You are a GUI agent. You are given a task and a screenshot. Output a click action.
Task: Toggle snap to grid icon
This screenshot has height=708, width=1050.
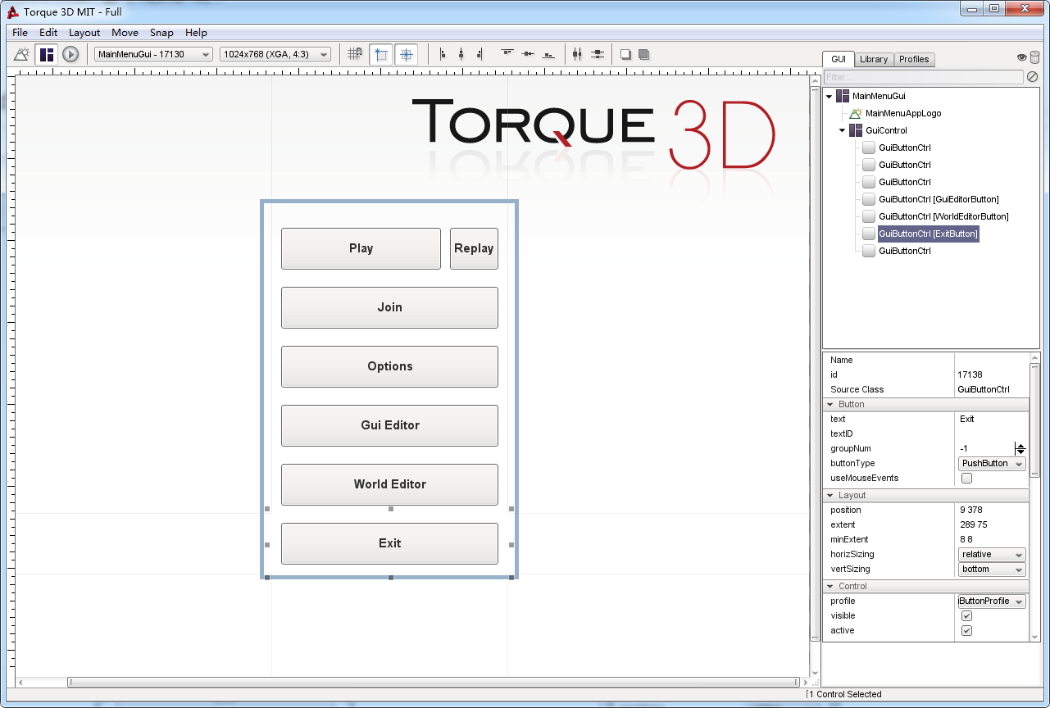tap(355, 55)
